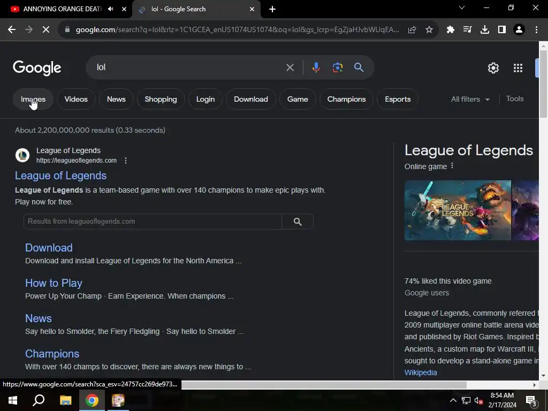Screen dimensions: 548x411
Task: Apply the Game filter chip
Action: pyautogui.click(x=298, y=99)
